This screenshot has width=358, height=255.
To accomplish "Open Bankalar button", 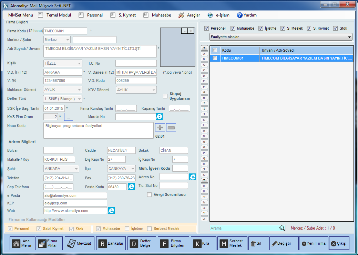I will (111, 243).
